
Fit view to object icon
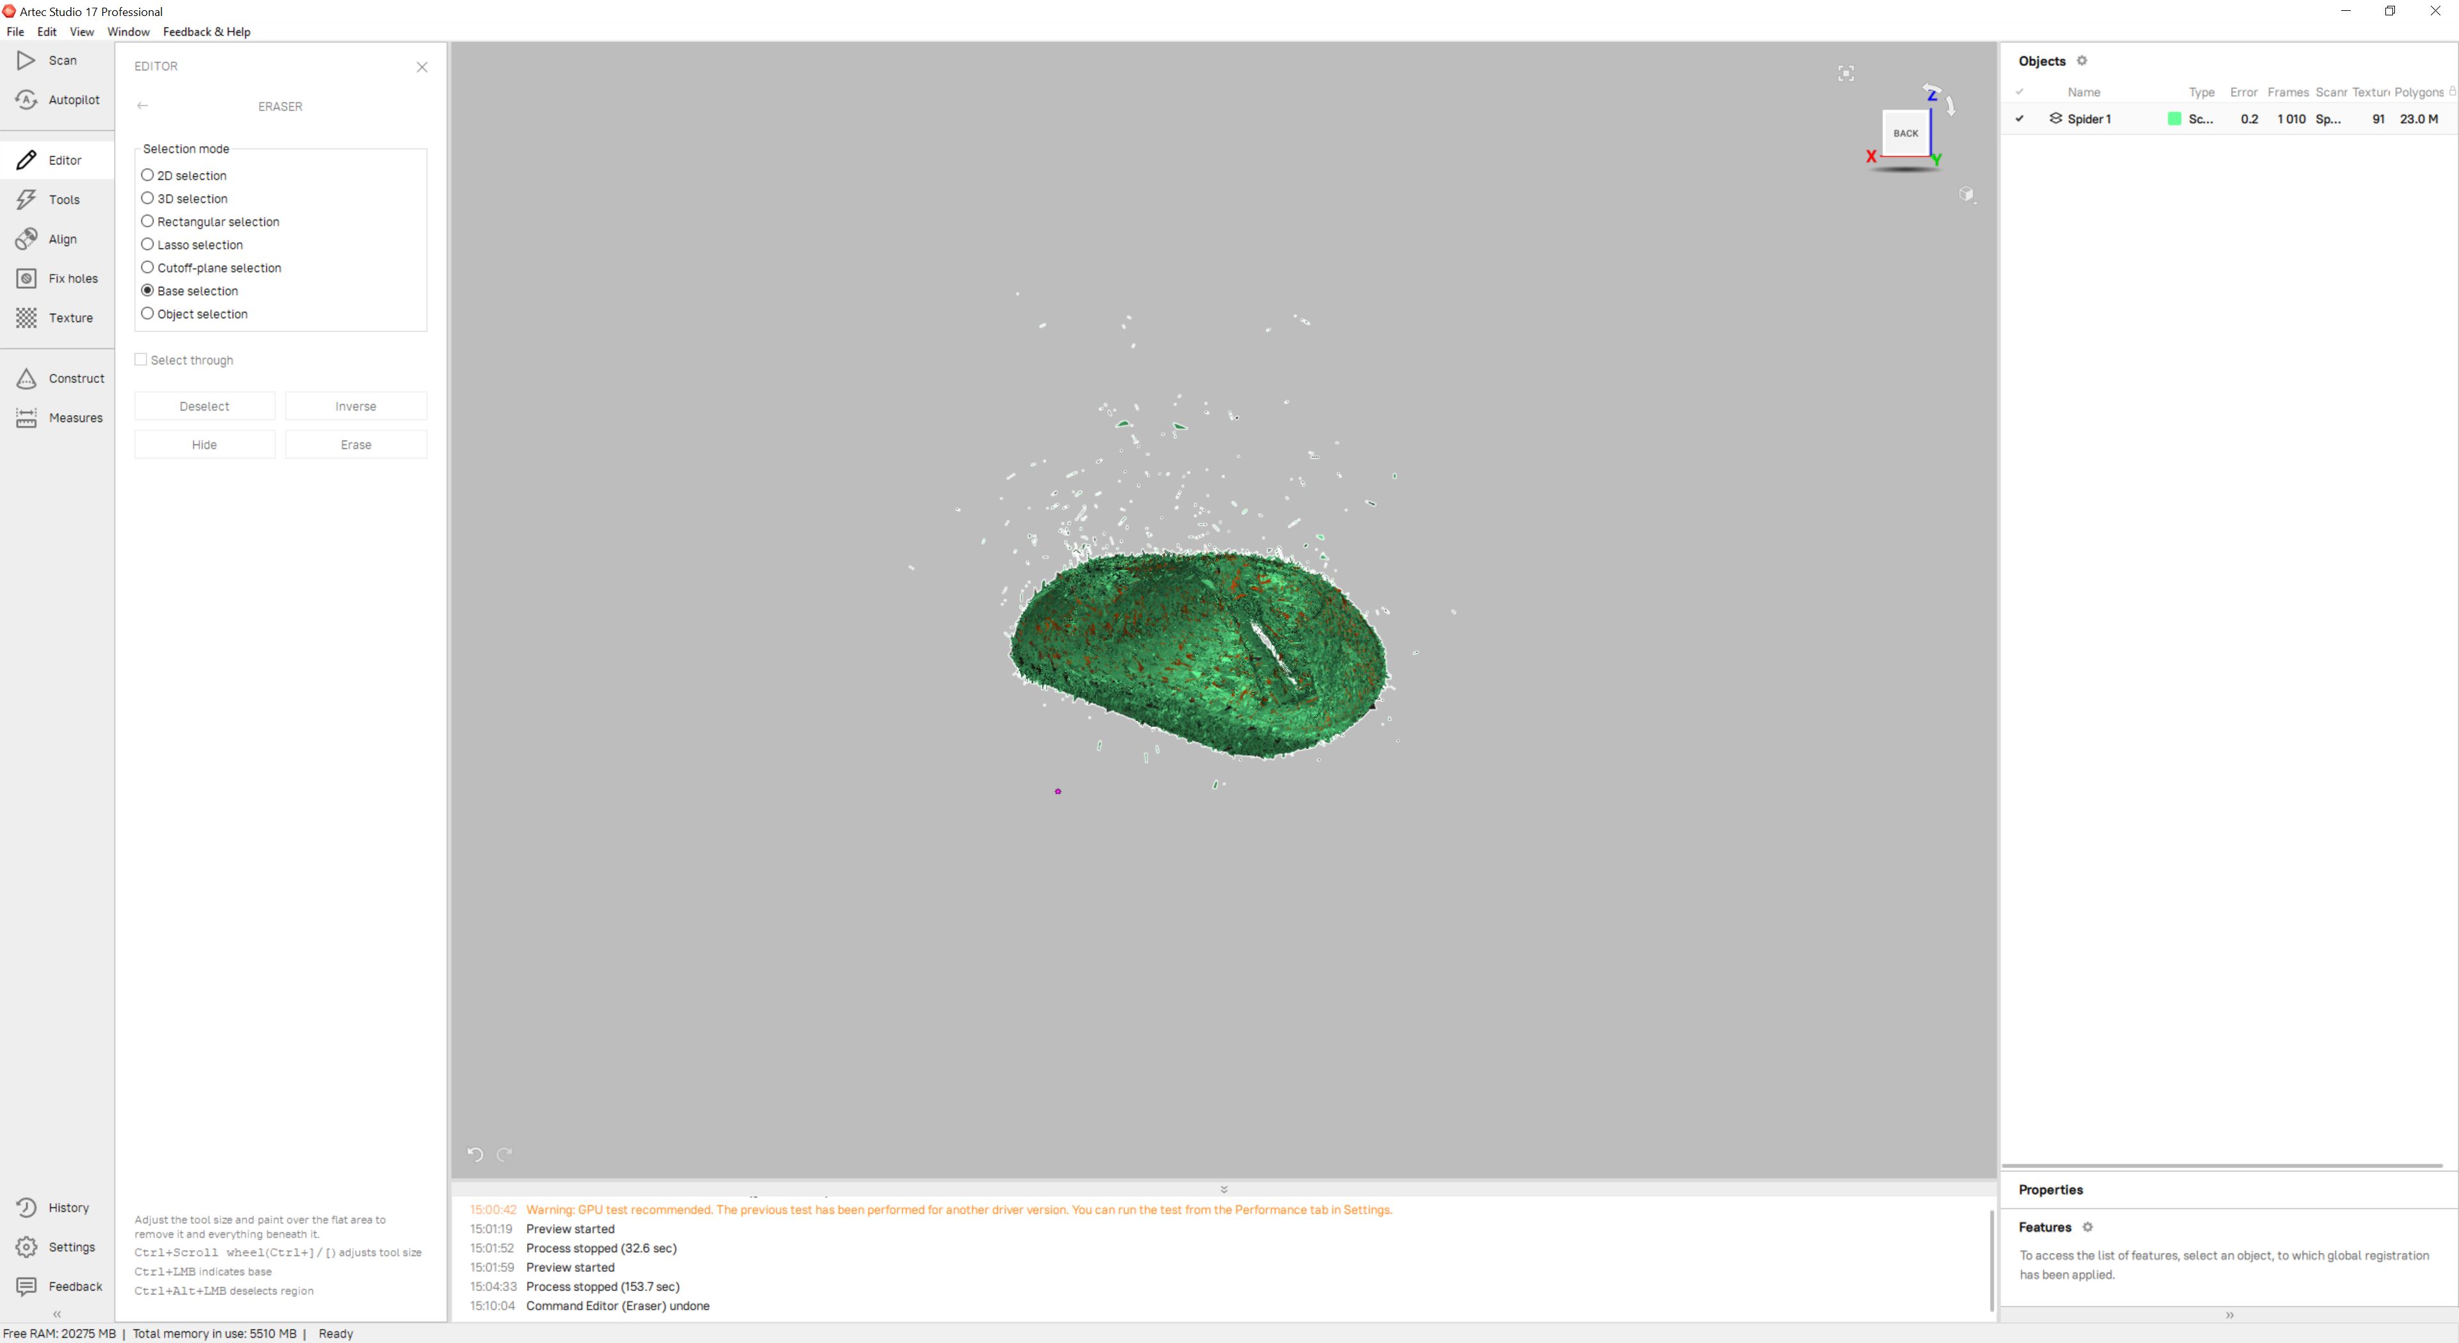click(x=1846, y=74)
